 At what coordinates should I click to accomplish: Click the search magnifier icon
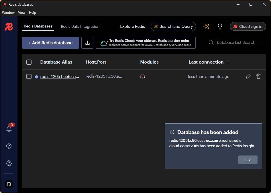211,42
